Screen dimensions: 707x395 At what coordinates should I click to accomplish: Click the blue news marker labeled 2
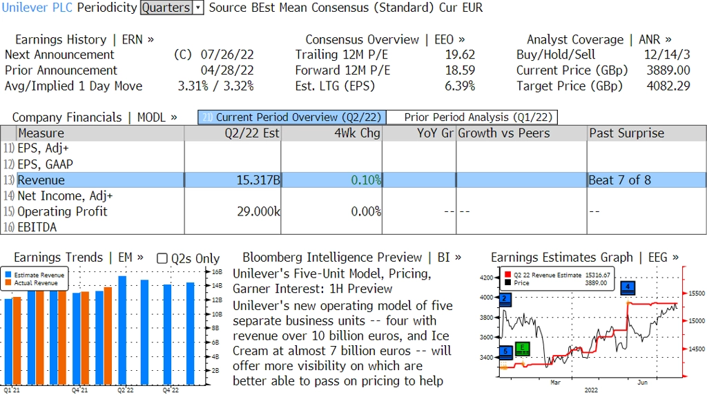(x=505, y=299)
